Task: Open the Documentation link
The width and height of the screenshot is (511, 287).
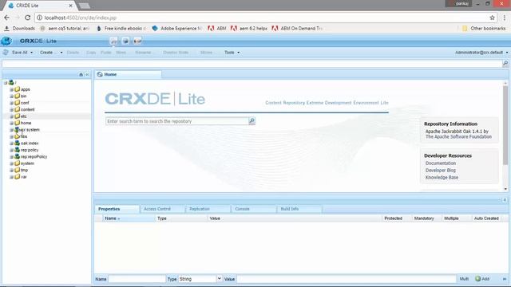Action: click(x=441, y=163)
